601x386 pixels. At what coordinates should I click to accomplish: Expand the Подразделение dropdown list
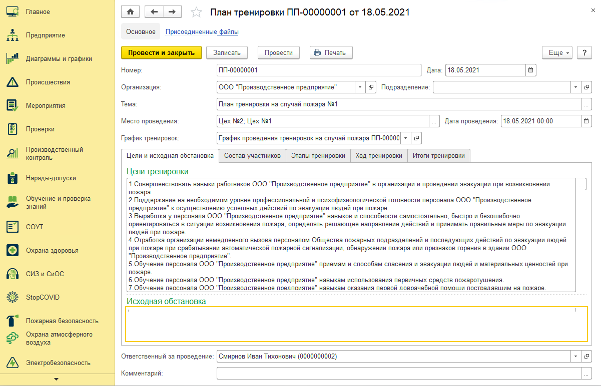pyautogui.click(x=576, y=87)
